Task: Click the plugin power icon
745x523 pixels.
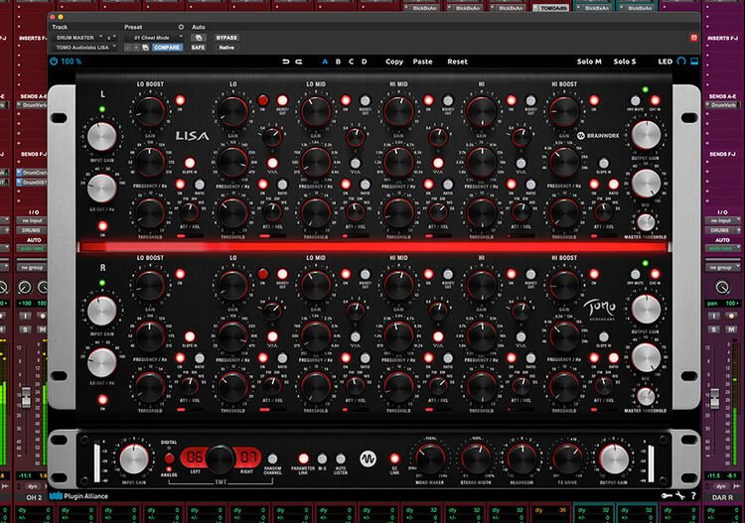Action: coord(53,62)
